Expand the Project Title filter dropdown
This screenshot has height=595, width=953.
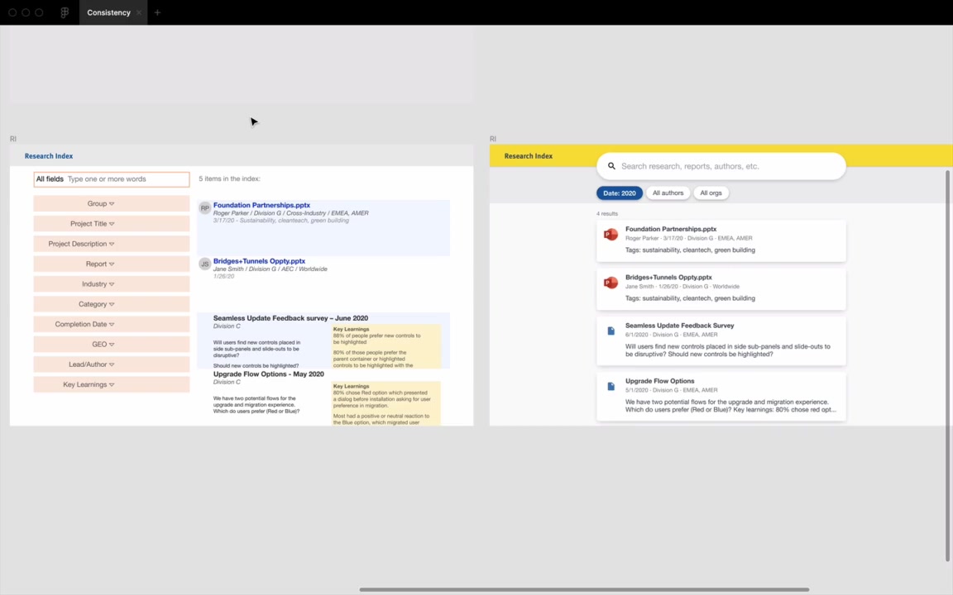111,223
